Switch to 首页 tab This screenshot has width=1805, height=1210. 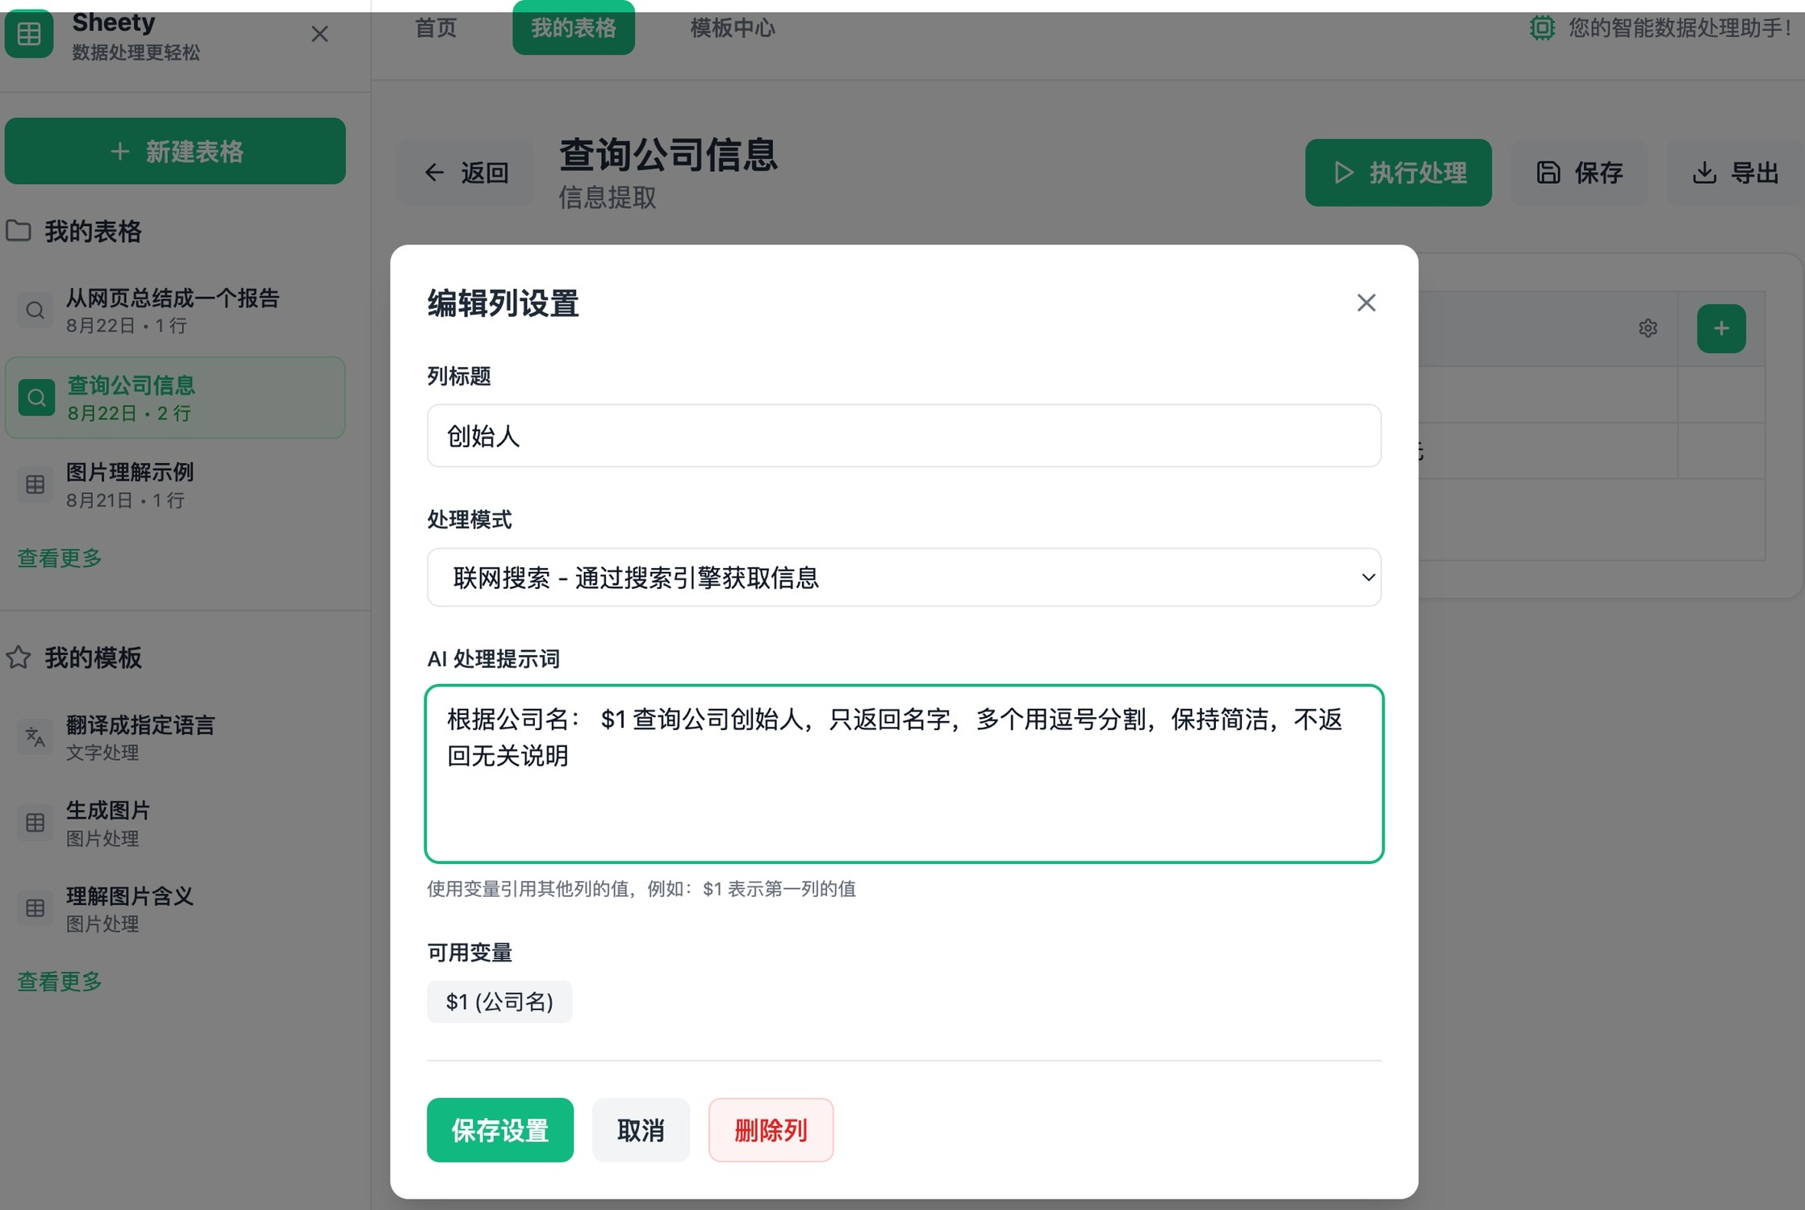pyautogui.click(x=436, y=28)
